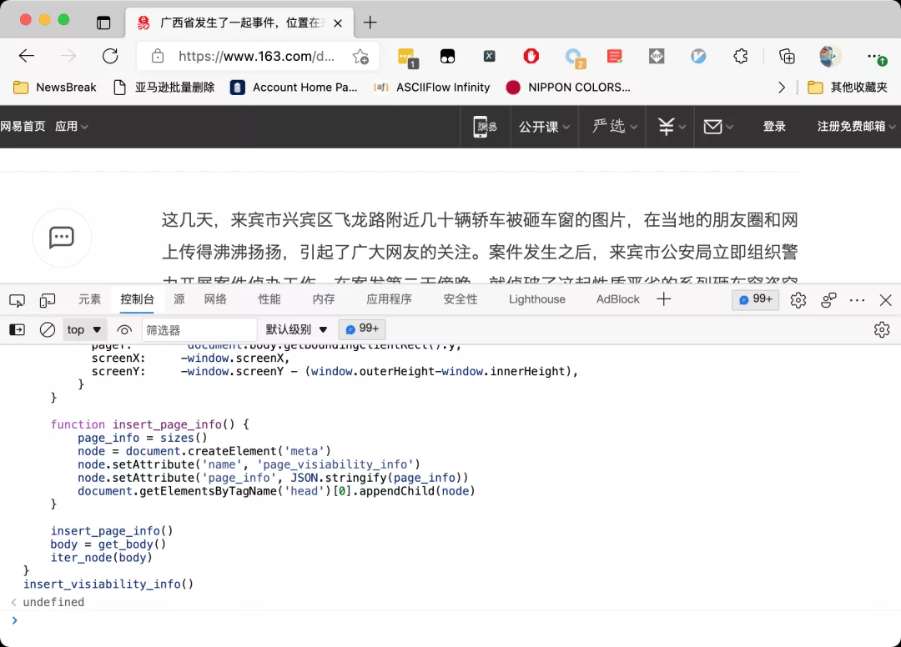Open the ASCIIFlow Infinity bookmark
Screen dimensions: 901x647
point(432,88)
